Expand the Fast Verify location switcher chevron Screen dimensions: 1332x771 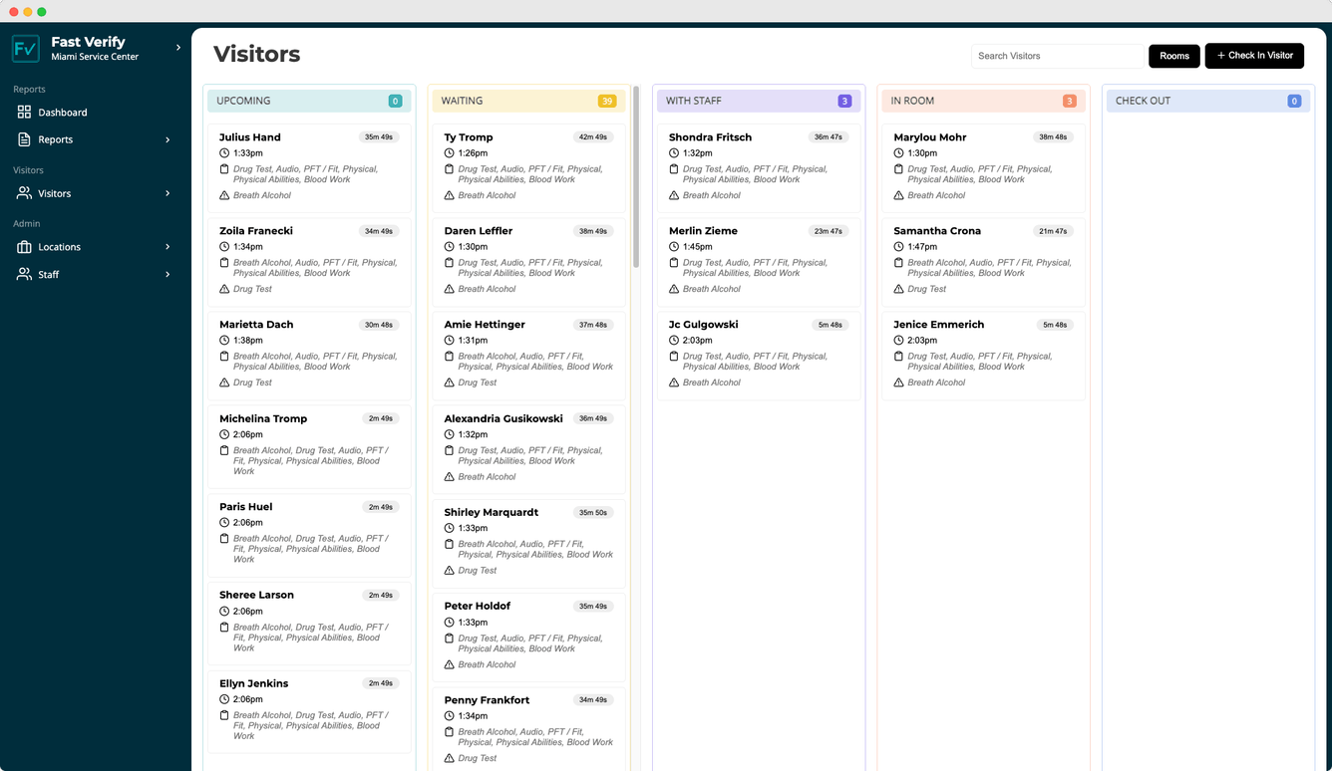click(178, 48)
